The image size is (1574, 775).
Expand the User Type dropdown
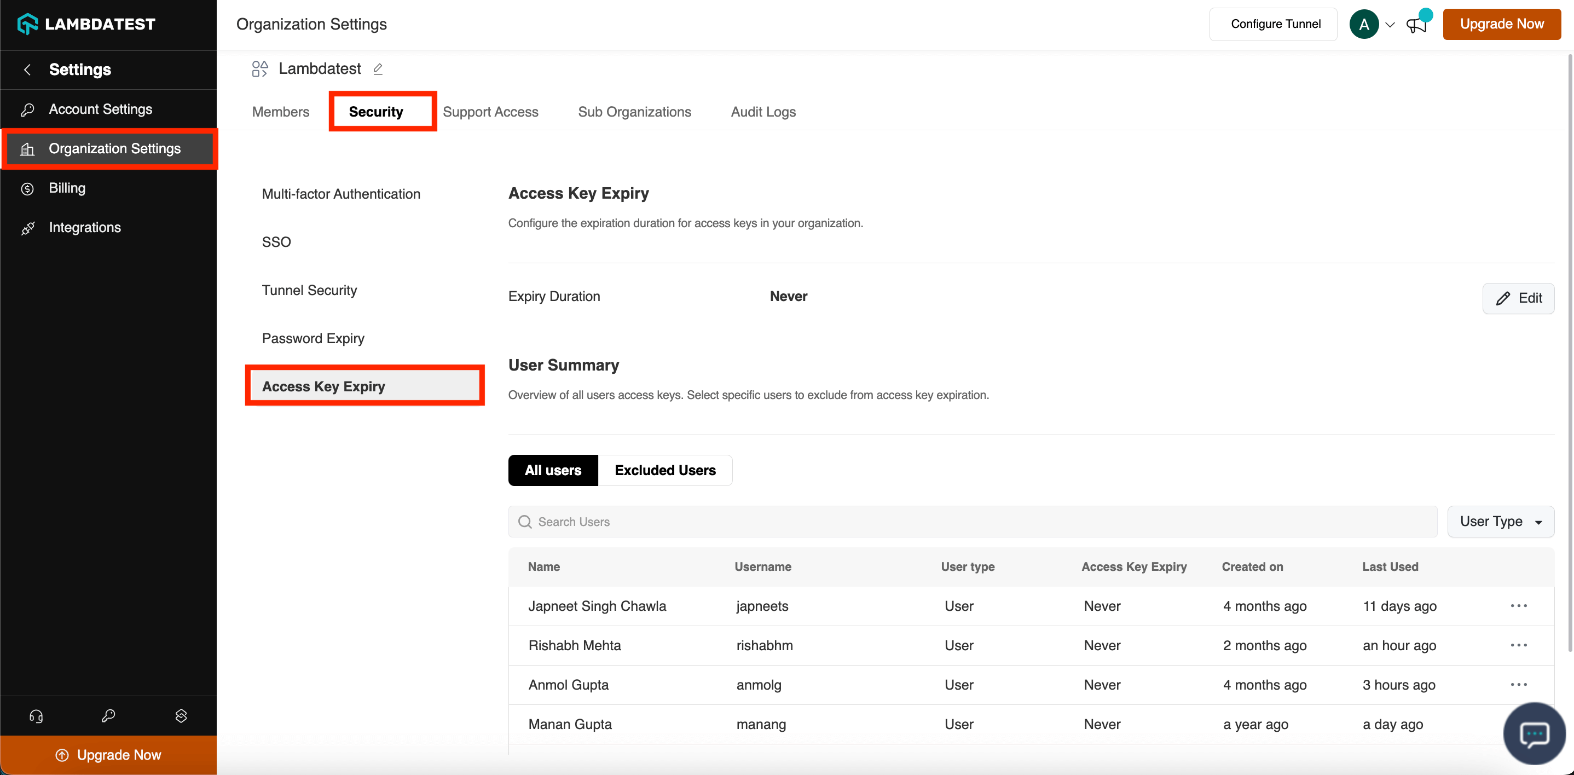[x=1500, y=522]
